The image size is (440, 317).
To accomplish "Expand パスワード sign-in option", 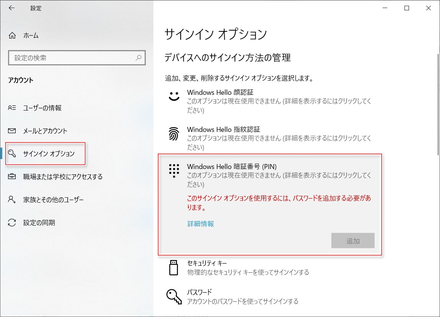I will click(270, 296).
